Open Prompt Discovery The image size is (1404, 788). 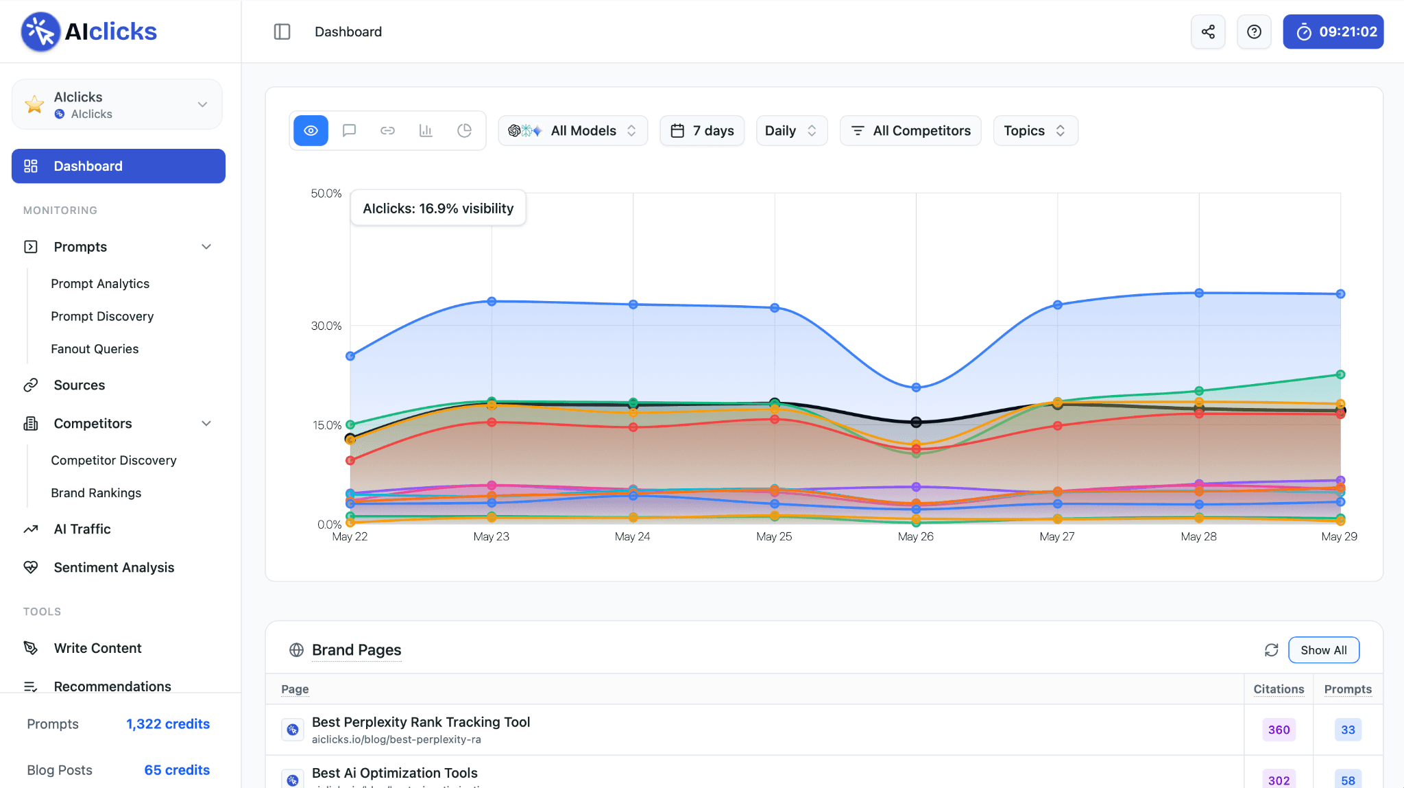click(x=102, y=316)
